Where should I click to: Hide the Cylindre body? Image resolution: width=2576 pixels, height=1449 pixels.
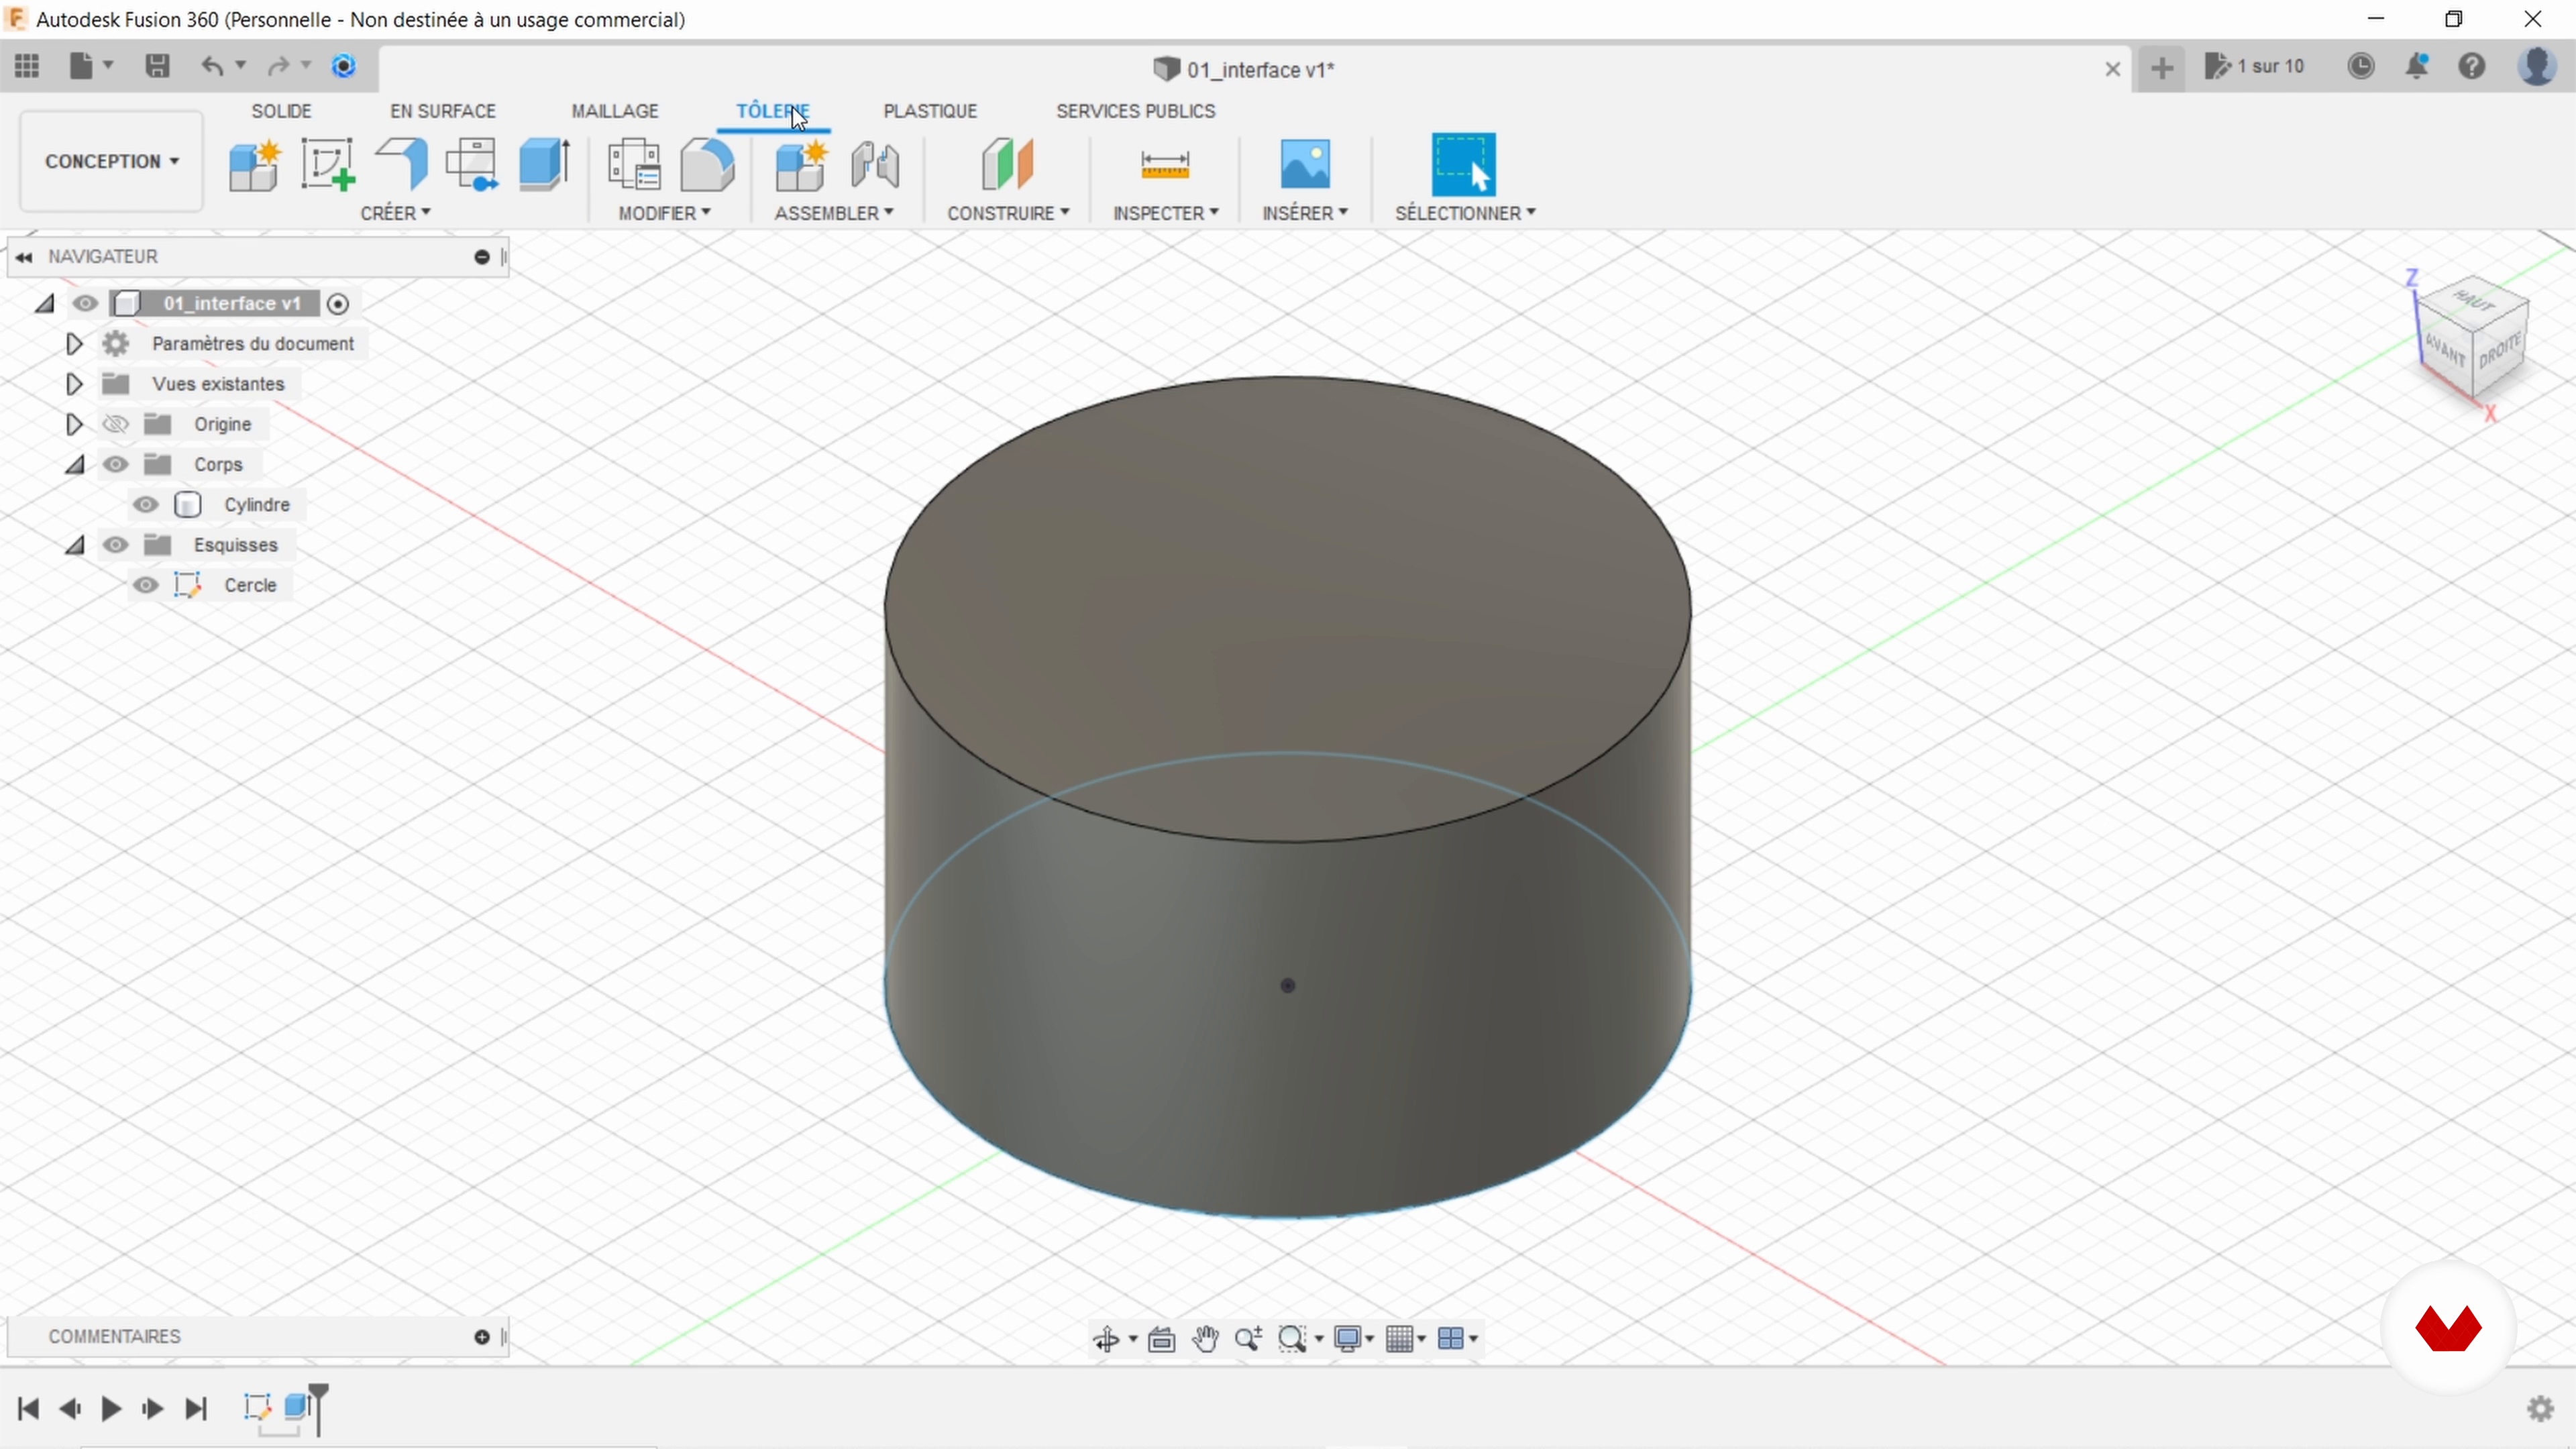pos(146,505)
